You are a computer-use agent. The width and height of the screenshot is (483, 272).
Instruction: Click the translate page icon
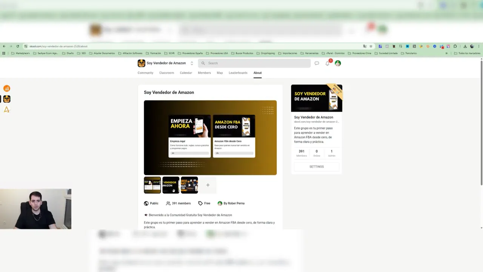click(365, 46)
